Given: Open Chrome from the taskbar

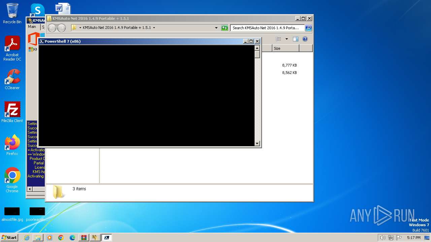Looking at the screenshot, I should tap(61, 238).
